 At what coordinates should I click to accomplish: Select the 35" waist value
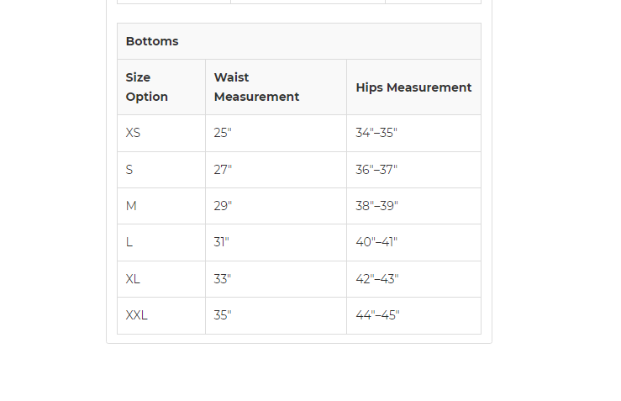(223, 315)
